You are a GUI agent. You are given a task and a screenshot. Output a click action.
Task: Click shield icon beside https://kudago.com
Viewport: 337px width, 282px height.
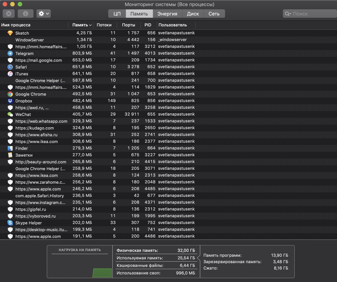coord(10,128)
